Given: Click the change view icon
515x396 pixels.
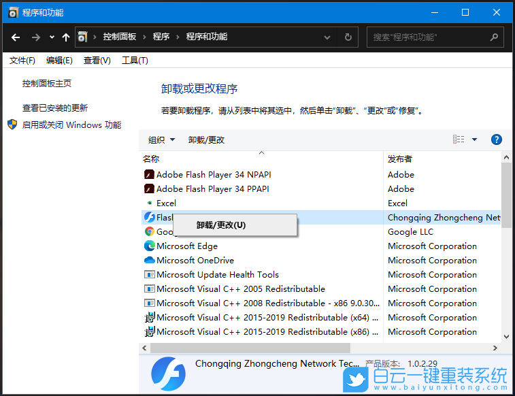Looking at the screenshot, I should click(x=459, y=139).
